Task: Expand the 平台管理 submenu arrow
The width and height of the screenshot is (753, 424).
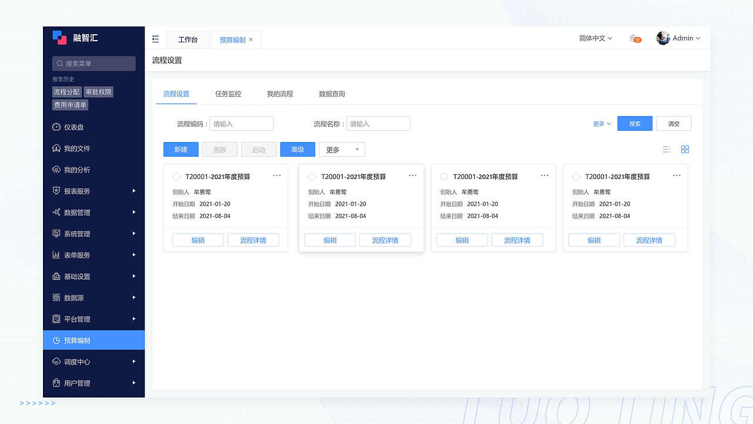Action: click(x=134, y=319)
